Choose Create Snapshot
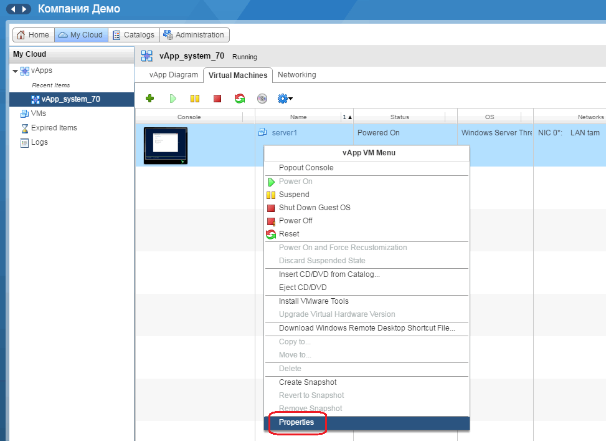 click(367, 382)
